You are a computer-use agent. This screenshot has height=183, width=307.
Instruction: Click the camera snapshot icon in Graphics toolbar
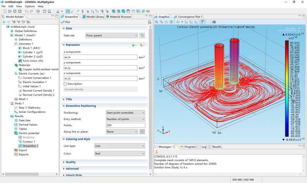[x=214, y=22]
